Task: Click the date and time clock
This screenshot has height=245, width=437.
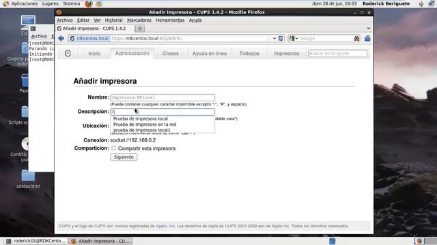Action: coord(334,3)
